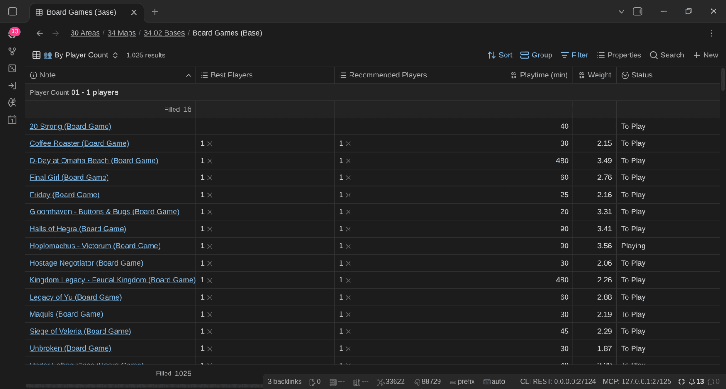
Task: Click the Playing status of Hoplomachus row
Action: coord(633,246)
